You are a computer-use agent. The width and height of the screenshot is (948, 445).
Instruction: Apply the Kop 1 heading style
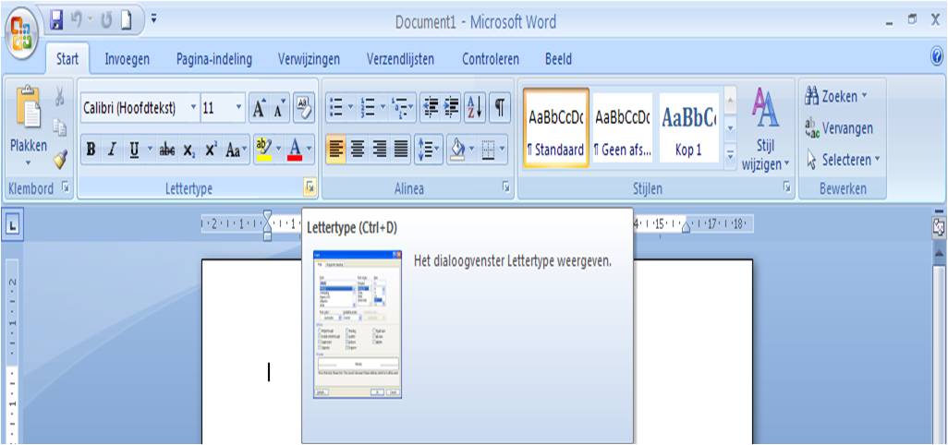pyautogui.click(x=688, y=127)
